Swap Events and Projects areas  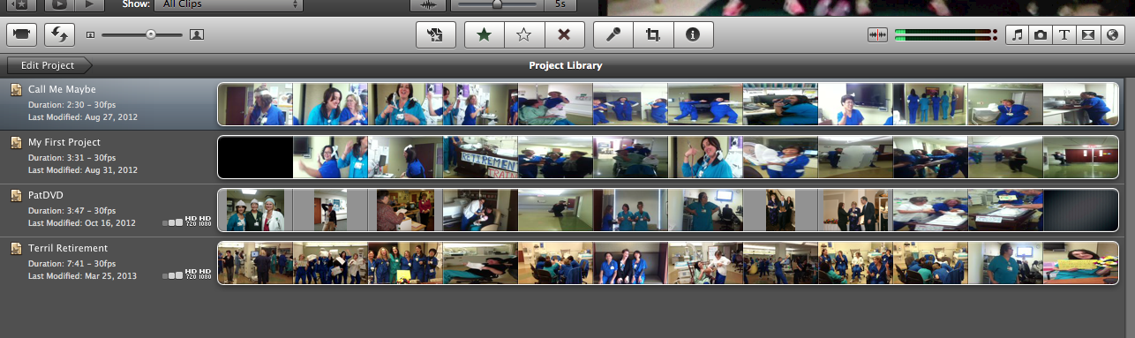[x=60, y=34]
